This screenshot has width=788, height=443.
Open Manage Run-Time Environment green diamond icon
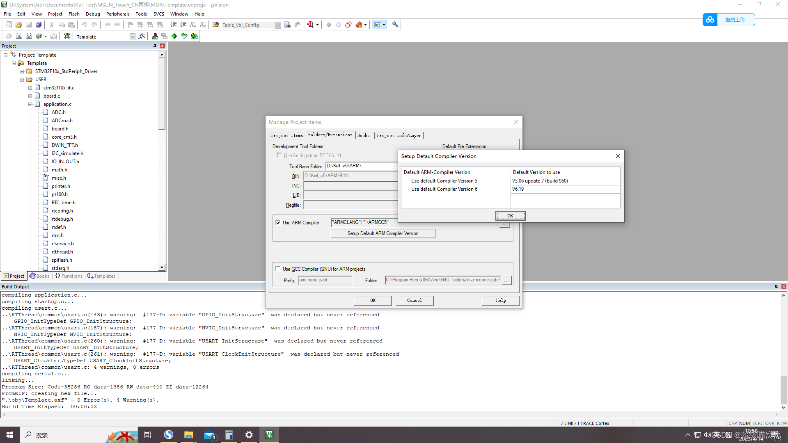click(174, 36)
